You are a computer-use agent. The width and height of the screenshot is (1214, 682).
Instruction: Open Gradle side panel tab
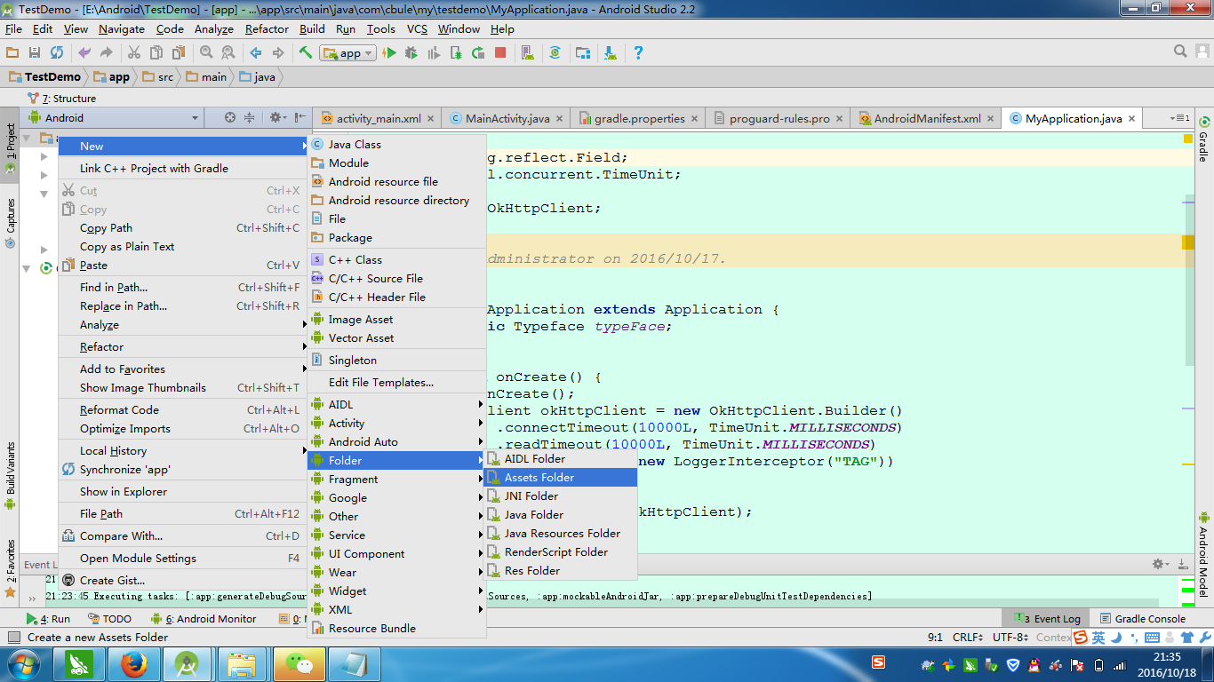1203,139
